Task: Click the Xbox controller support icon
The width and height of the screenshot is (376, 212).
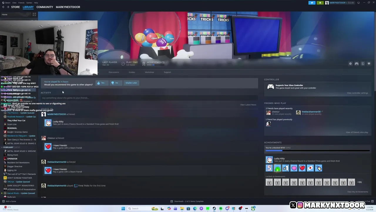Action: click(271, 87)
